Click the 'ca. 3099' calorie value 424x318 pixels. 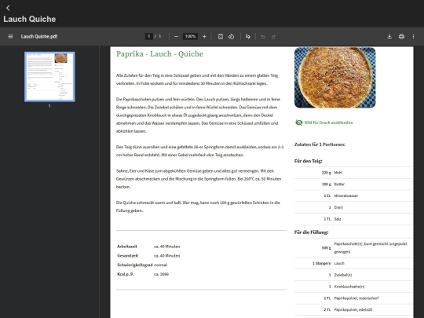pyautogui.click(x=161, y=274)
